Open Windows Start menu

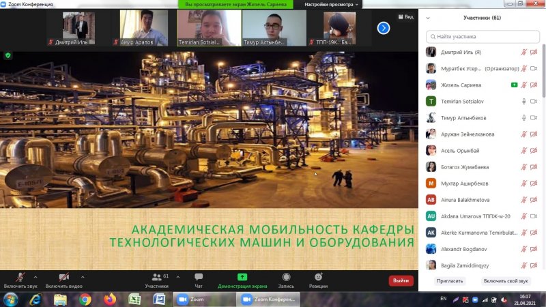pyautogui.click(x=10, y=299)
